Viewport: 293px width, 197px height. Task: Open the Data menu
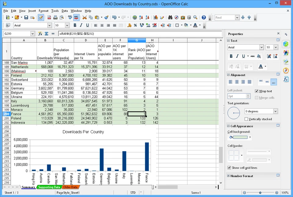click(64, 11)
